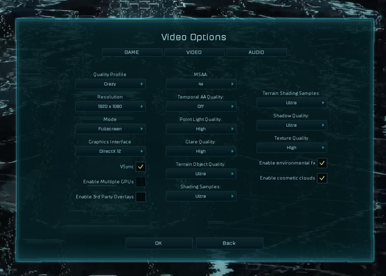Open the Resolution dropdown
The height and width of the screenshot is (276, 386).
[x=110, y=106]
